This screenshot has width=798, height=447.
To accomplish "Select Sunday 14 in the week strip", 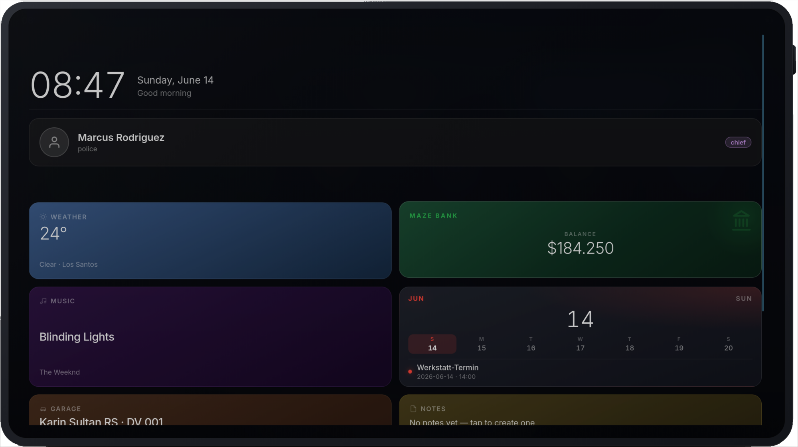I will (x=432, y=344).
